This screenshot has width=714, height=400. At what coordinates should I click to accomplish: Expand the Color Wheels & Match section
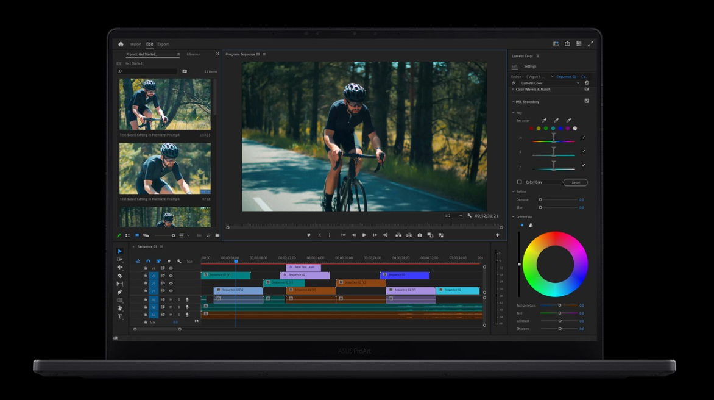513,90
